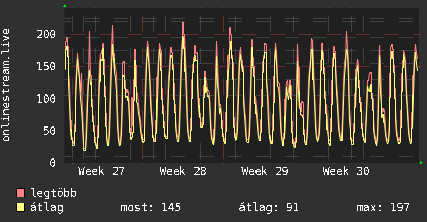Select the Week 30 axis label

click(346, 171)
